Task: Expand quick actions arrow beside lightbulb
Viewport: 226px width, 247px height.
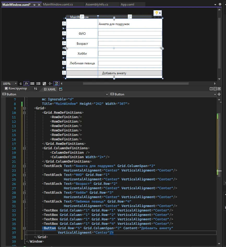Action: coord(160,13)
